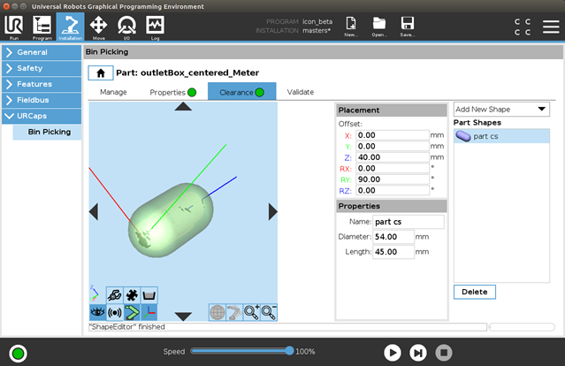This screenshot has height=366, width=565.
Task: Click the gray robot arm view icon
Action: [234, 312]
